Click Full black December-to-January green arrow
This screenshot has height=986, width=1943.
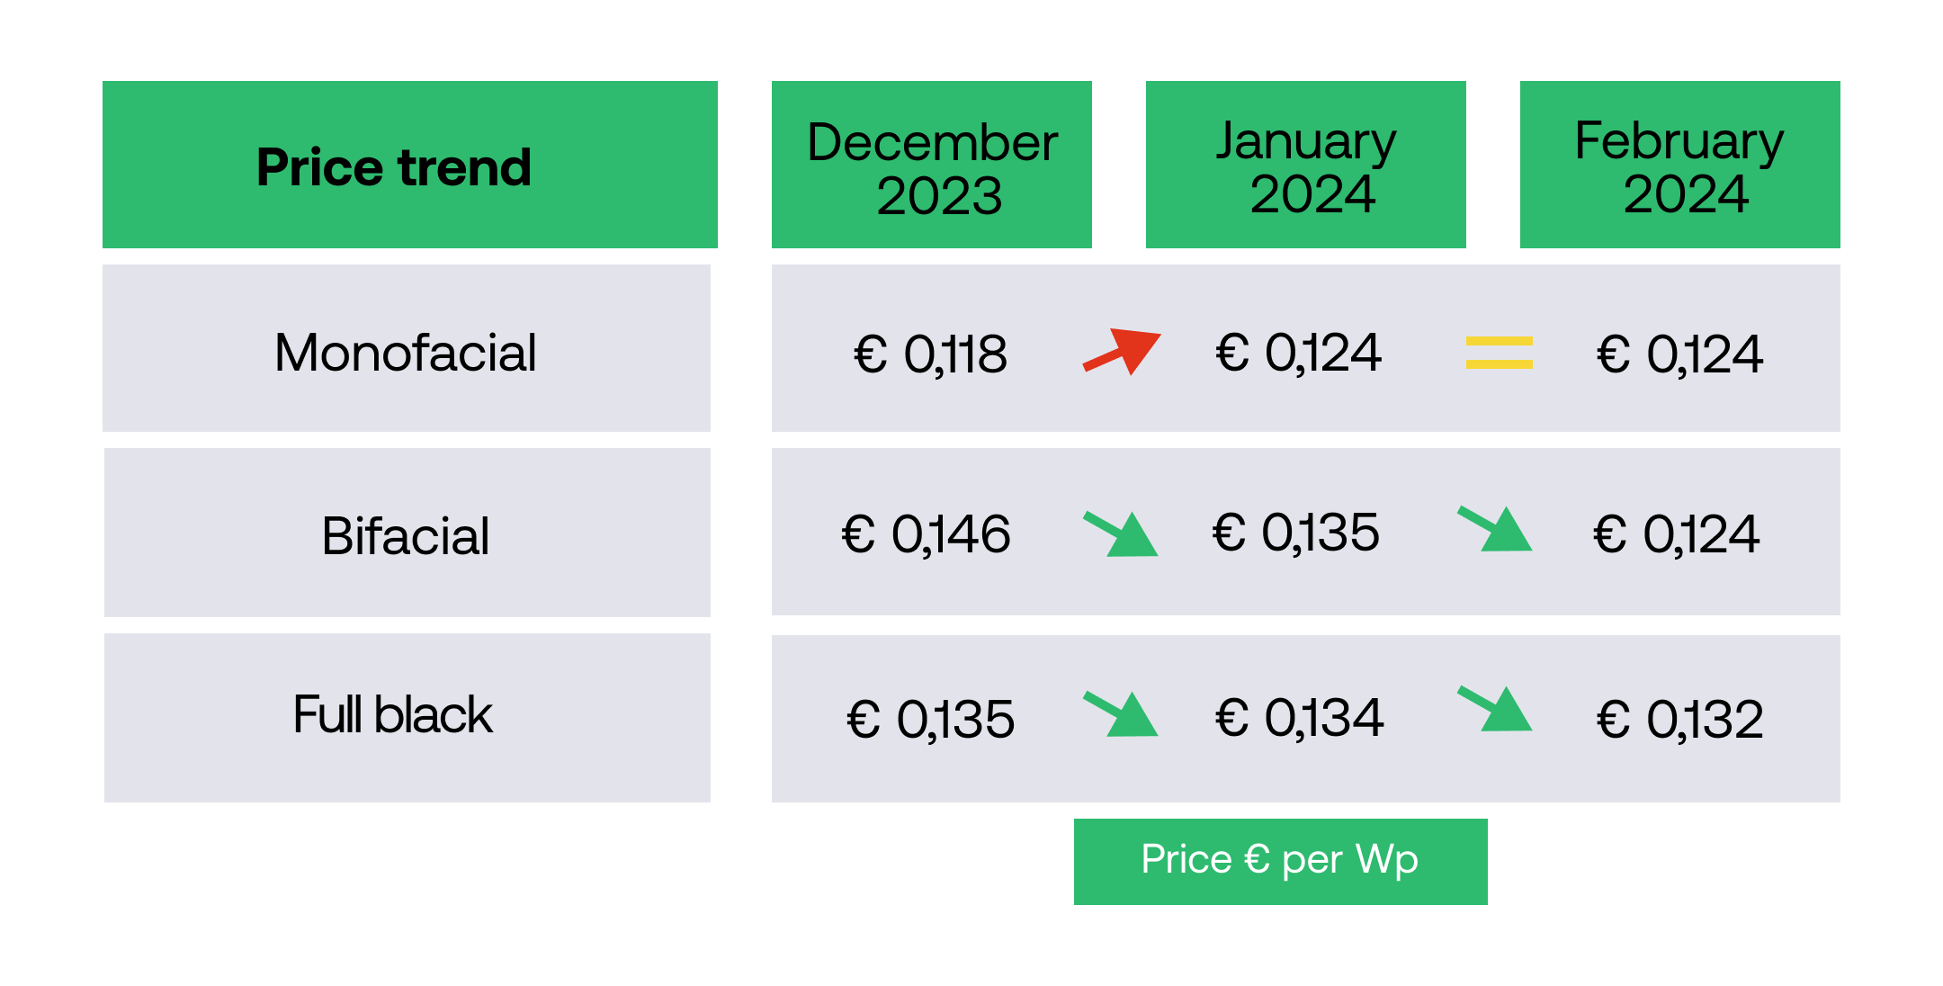pos(1122,714)
